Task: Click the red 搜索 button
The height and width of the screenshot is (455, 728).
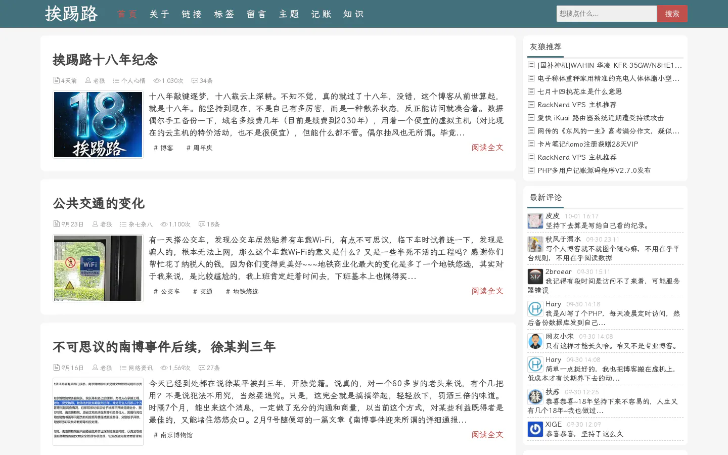Action: [672, 14]
